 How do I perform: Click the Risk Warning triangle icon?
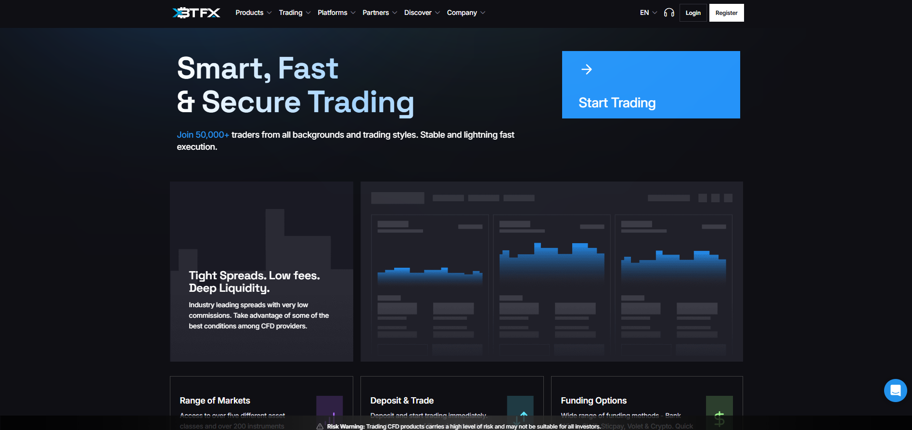coord(320,427)
